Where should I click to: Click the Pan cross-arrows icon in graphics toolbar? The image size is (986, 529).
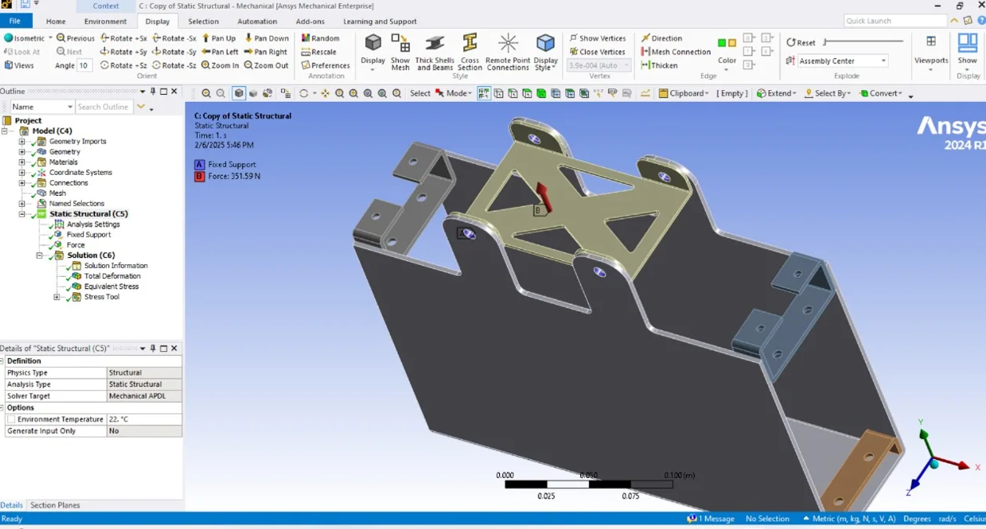pyautogui.click(x=325, y=93)
